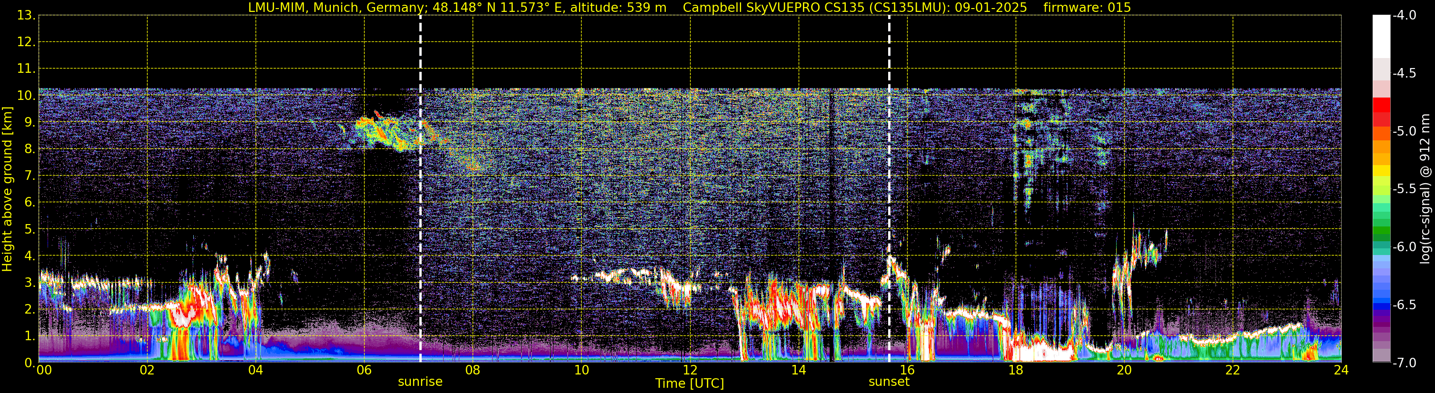Click the x-axis tick label '04'
1435x393 pixels.
point(256,370)
